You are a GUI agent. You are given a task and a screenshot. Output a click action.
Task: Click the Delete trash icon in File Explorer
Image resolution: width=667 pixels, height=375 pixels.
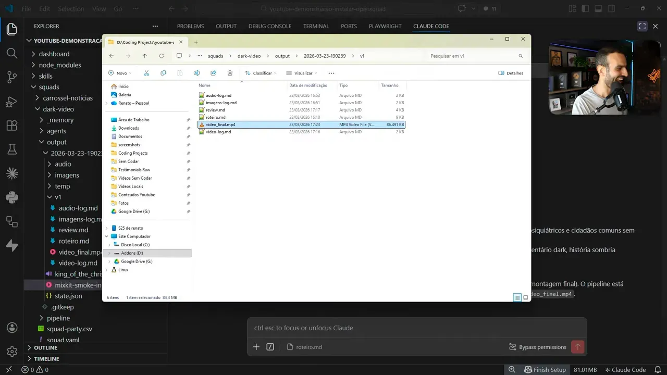[x=230, y=73]
